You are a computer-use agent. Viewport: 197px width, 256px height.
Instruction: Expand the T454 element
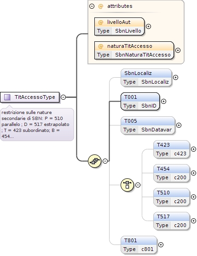tap(194, 173)
